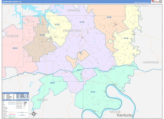Click the DUBOIS county name label
Screen dimensions: 164x119
click(13, 36)
